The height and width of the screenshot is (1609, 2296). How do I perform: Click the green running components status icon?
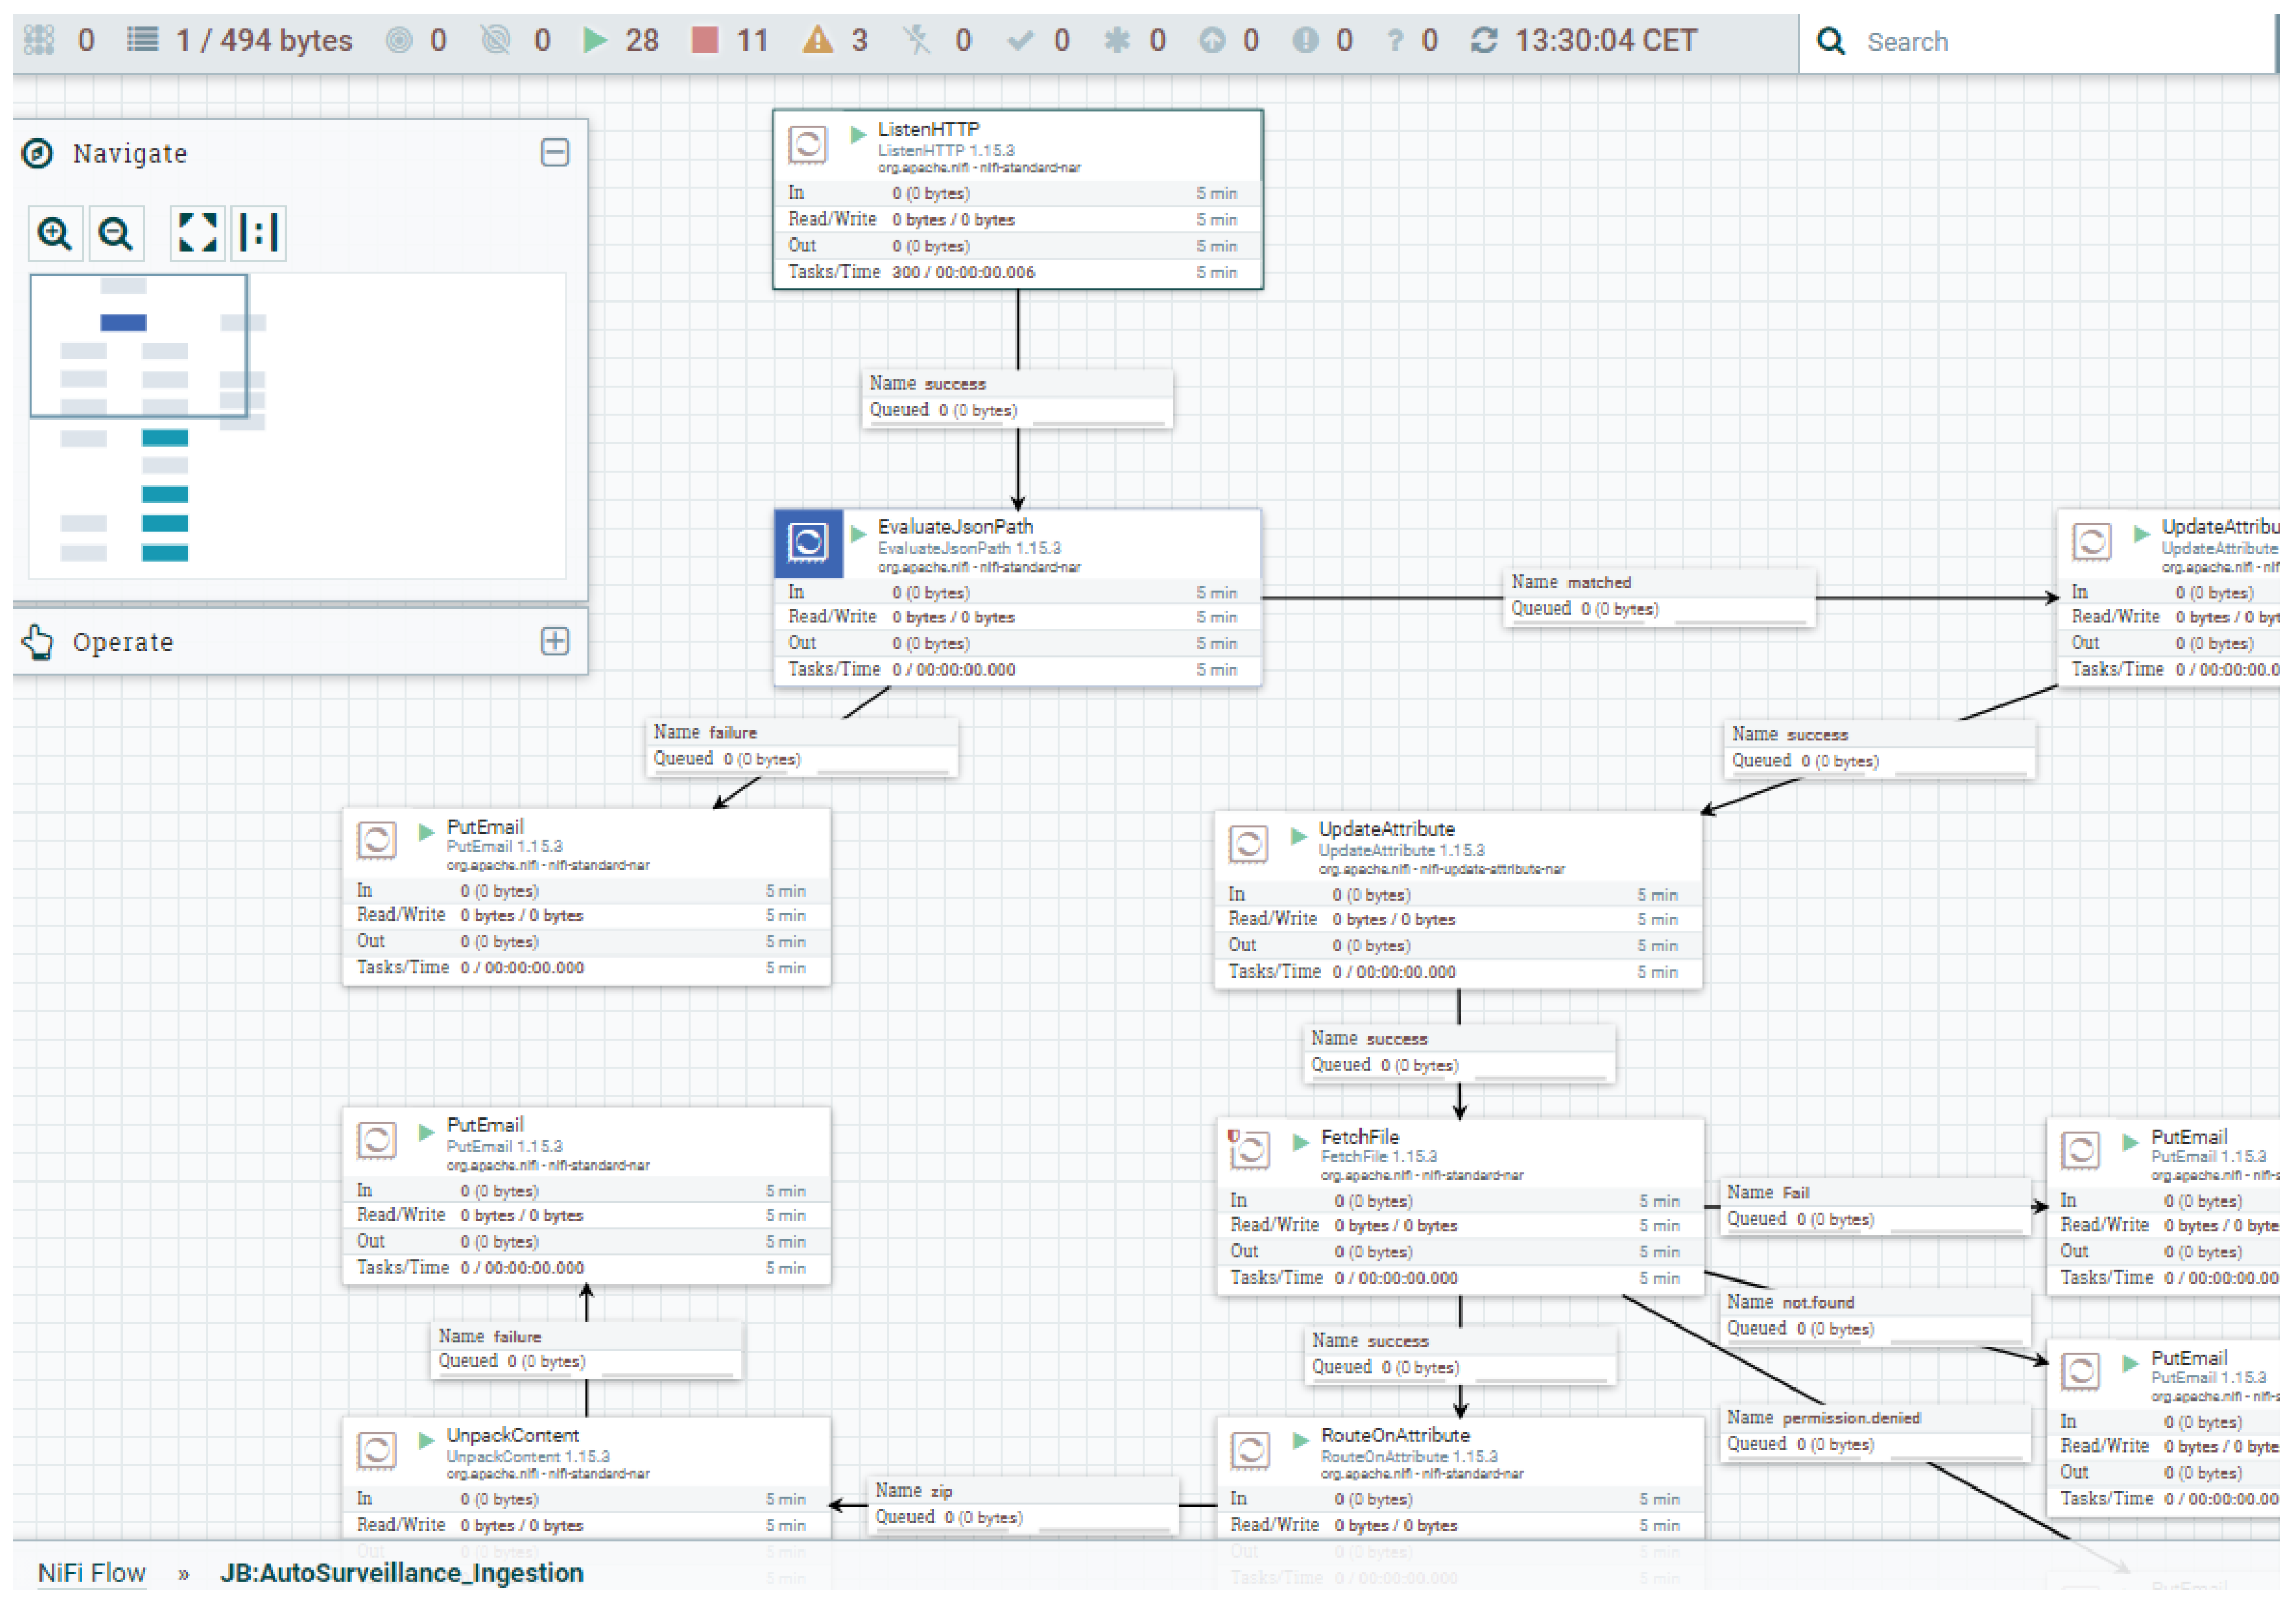click(x=595, y=41)
